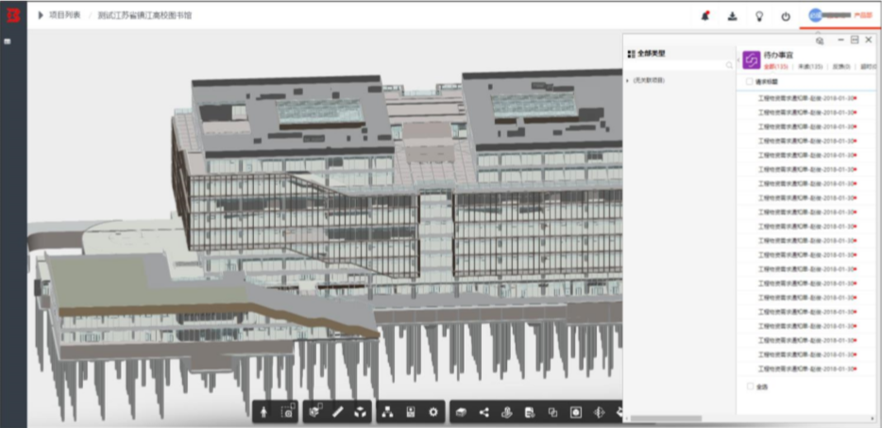
Task: Open the notification bell in header
Action: pyautogui.click(x=705, y=16)
